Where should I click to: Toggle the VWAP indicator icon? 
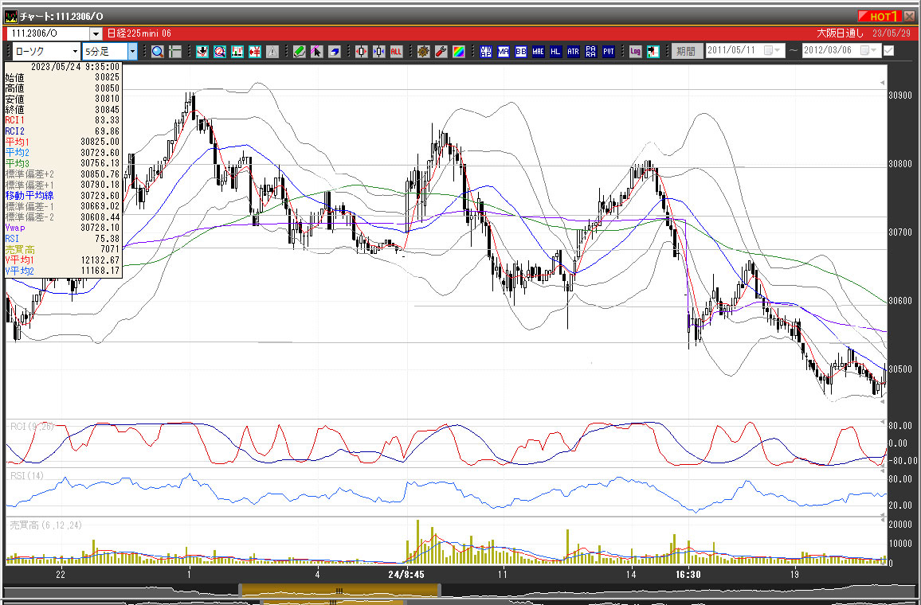[x=486, y=52]
